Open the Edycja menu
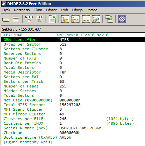The height and width of the screenshot is (146, 145). pyautogui.click(x=77, y=10)
